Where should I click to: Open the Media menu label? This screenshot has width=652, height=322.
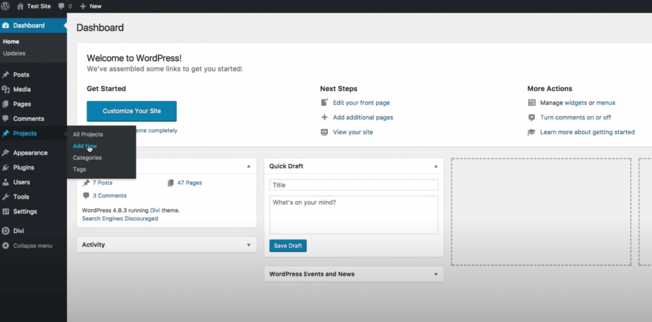[22, 89]
